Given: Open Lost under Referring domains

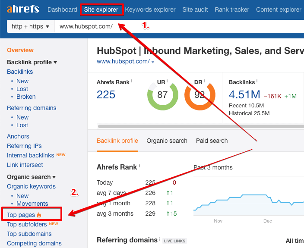Looking at the screenshot, I should [22, 125].
